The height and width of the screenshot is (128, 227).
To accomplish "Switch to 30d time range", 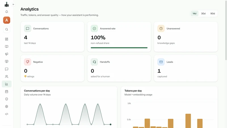I will 203,13.
